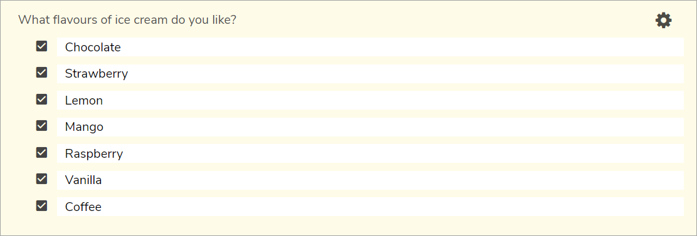The height and width of the screenshot is (236, 697).
Task: Select the Coffee option text field
Action: click(370, 207)
